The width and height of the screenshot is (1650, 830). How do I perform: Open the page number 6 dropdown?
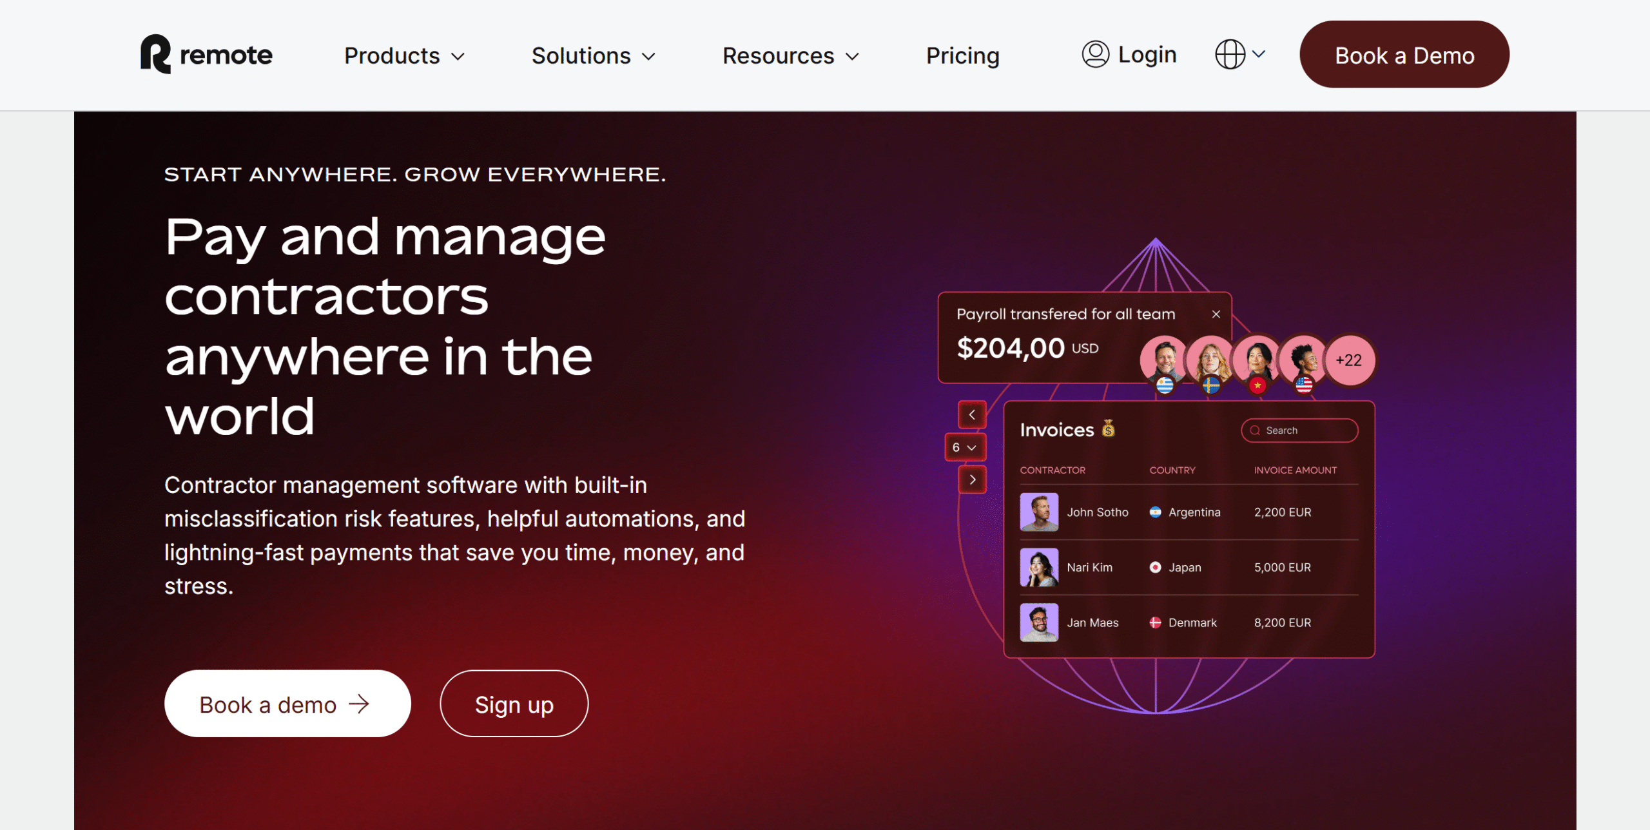pos(964,447)
